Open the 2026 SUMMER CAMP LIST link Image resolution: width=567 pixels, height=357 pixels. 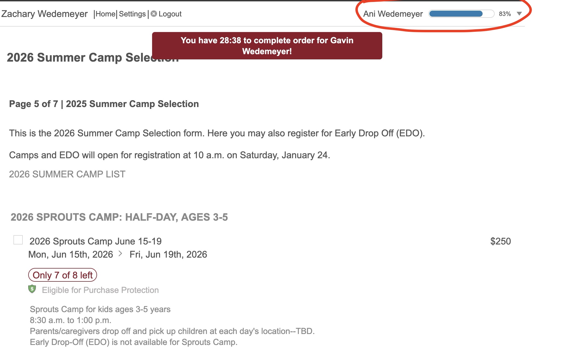pos(67,174)
